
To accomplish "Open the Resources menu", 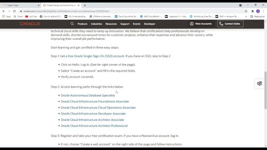I will pyautogui.click(x=111, y=24).
